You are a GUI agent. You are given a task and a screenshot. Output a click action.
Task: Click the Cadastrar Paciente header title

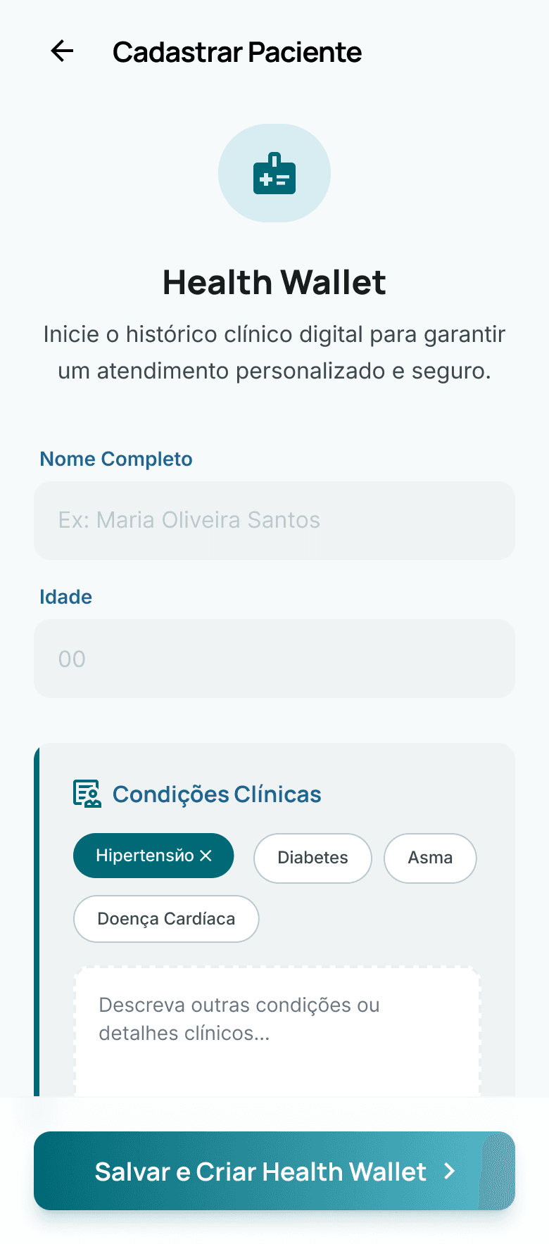[237, 52]
